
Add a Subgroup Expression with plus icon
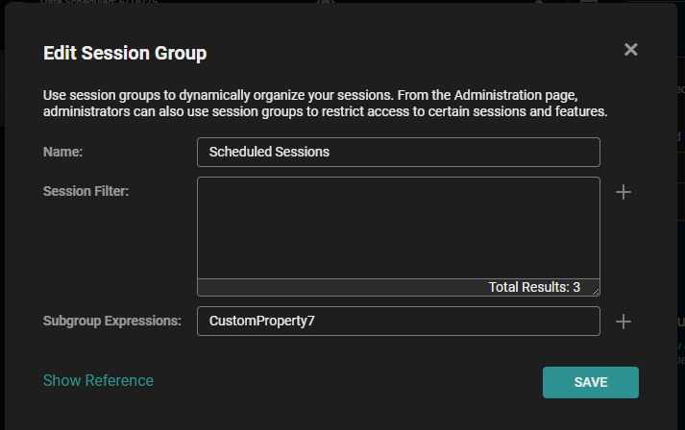click(x=624, y=322)
